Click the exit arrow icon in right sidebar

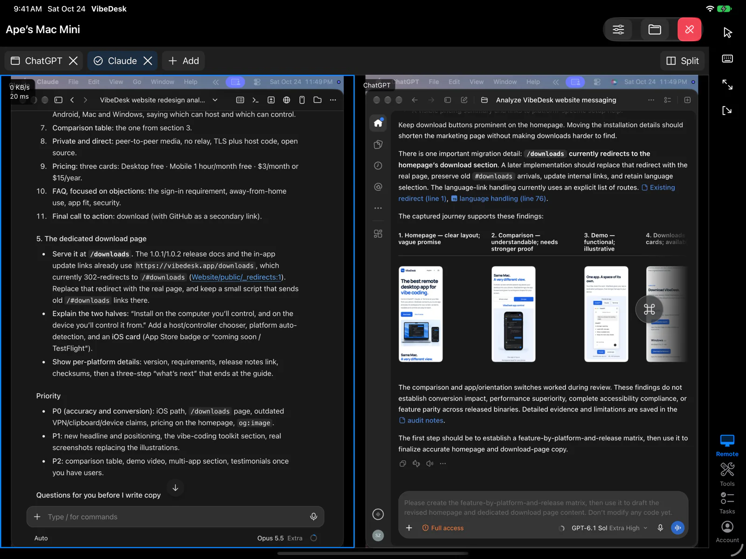(727, 110)
